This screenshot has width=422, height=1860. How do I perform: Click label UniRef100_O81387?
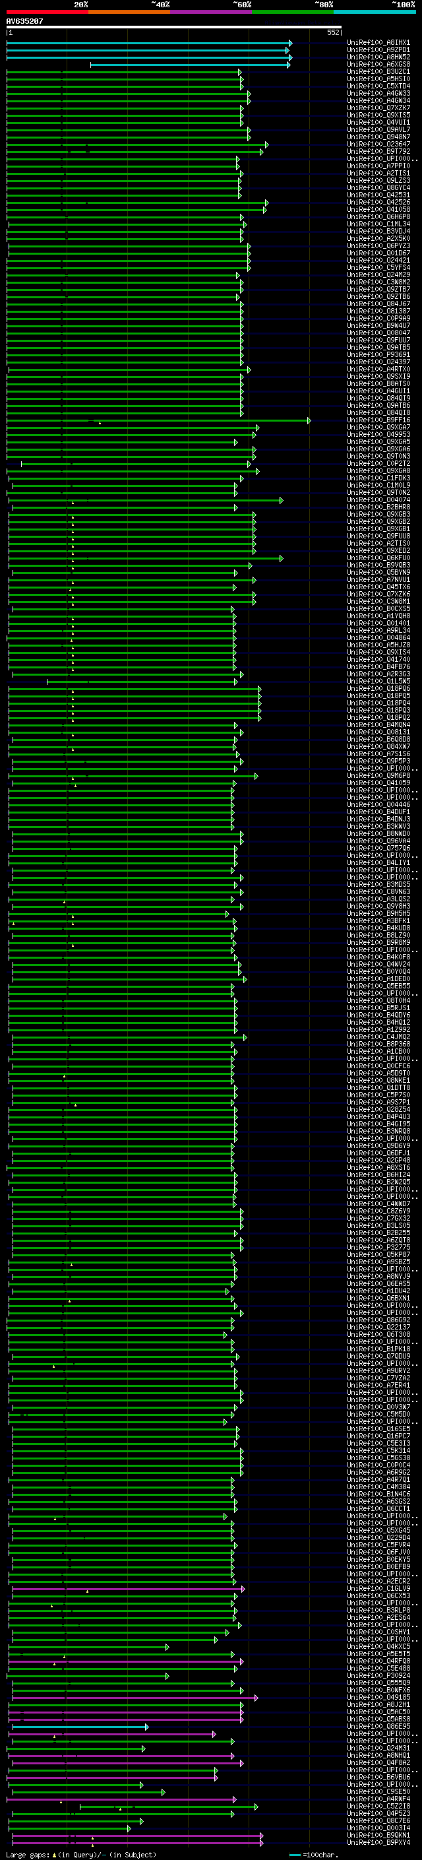378,311
